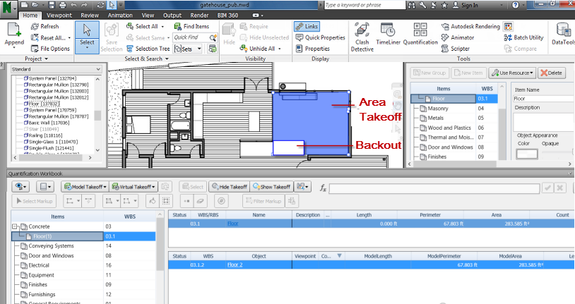
Task: Click the Delete button in Item Catalog
Action: pyautogui.click(x=551, y=73)
